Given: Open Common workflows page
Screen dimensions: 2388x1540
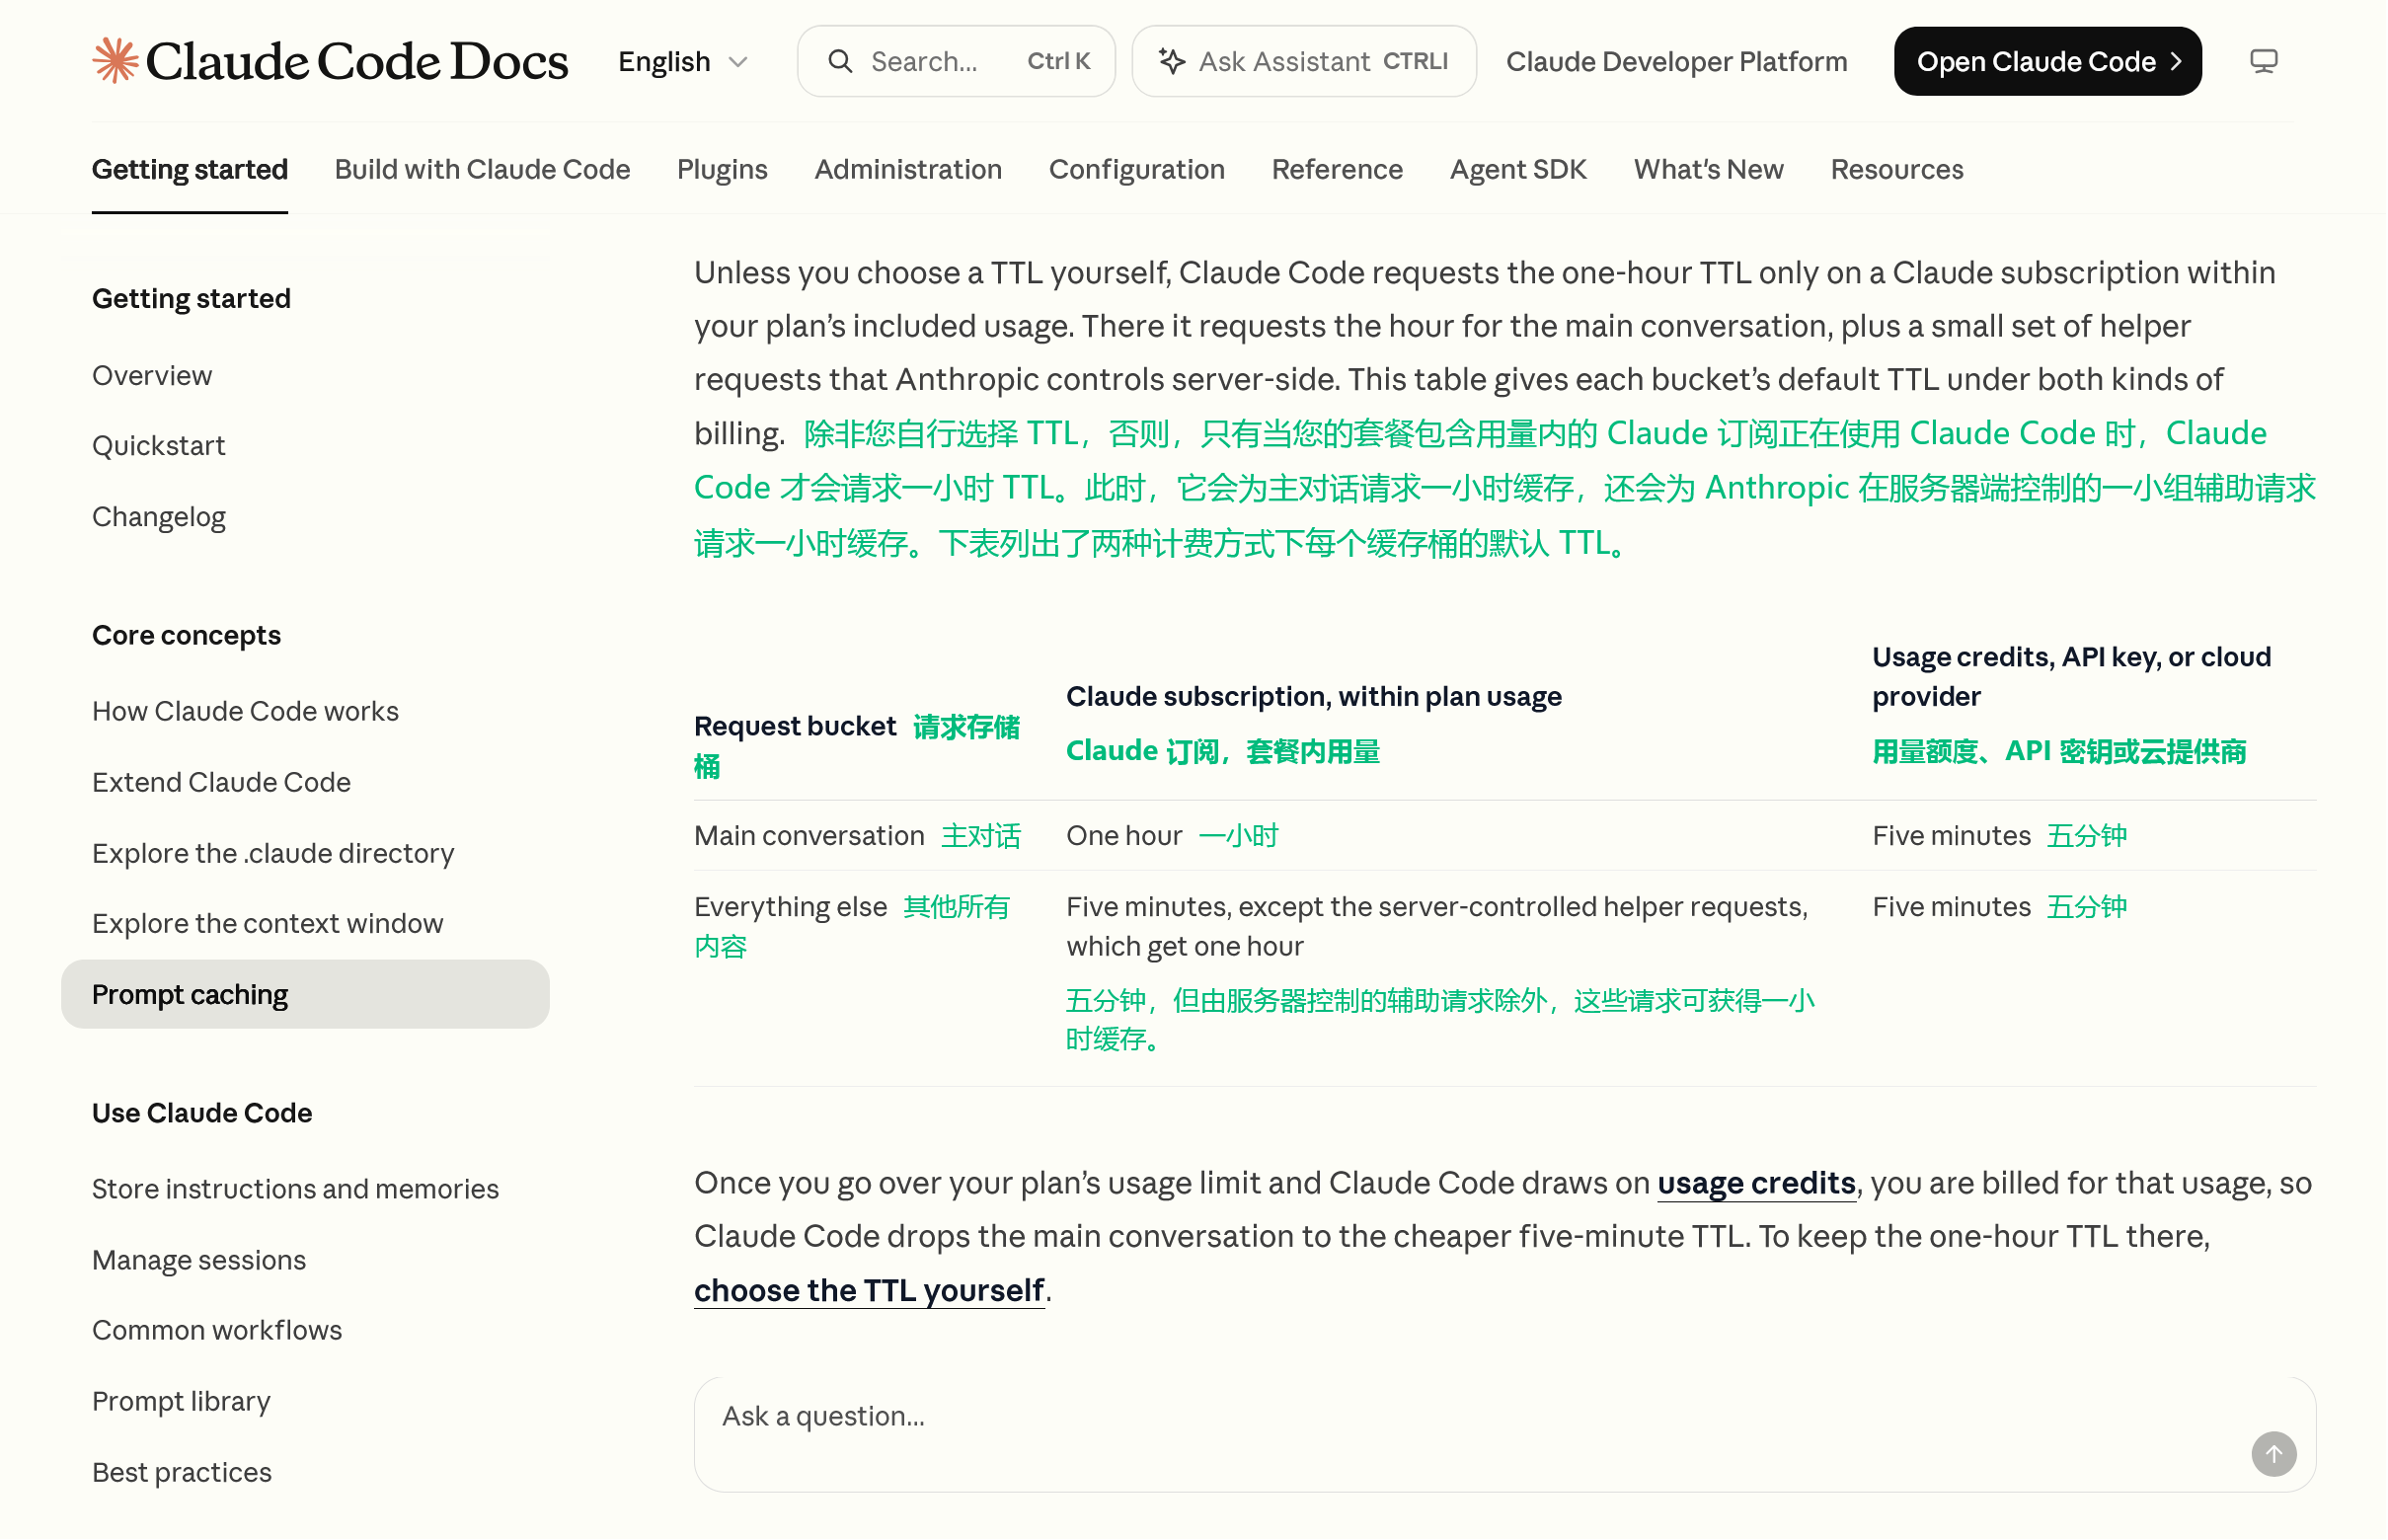Looking at the screenshot, I should pyautogui.click(x=217, y=1330).
